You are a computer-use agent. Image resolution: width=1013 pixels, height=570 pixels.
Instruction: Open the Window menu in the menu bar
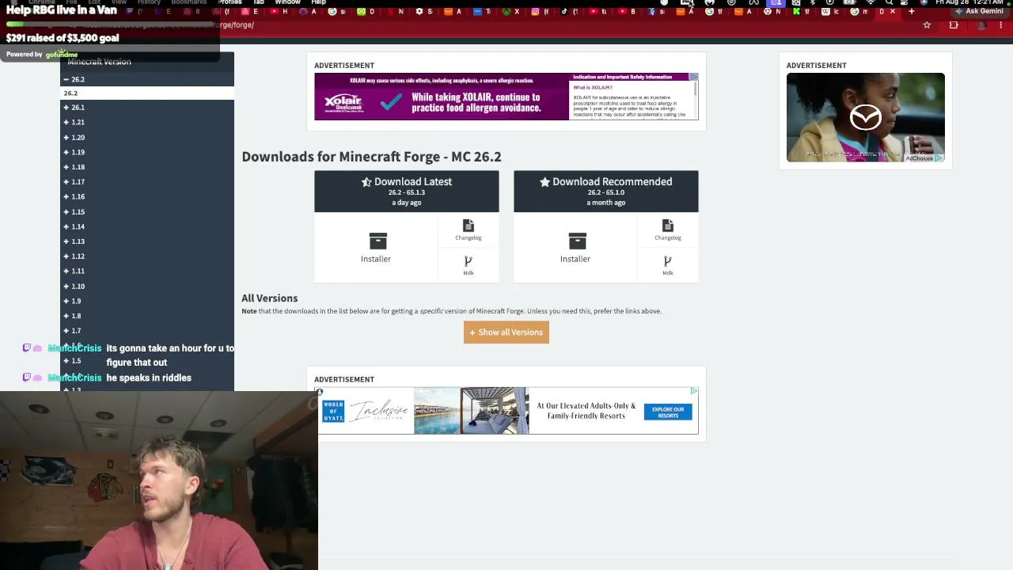coord(287,2)
